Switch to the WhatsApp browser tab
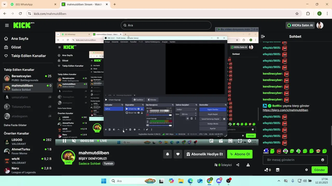 (x=33, y=4)
